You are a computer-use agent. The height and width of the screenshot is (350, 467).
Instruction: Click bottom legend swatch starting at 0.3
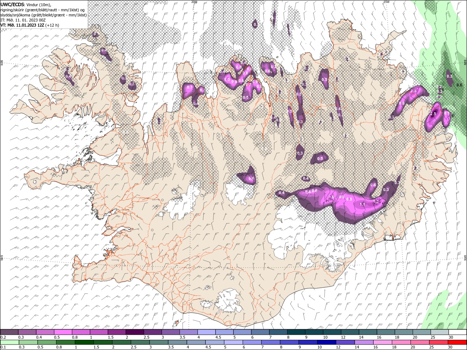click(x=28, y=342)
